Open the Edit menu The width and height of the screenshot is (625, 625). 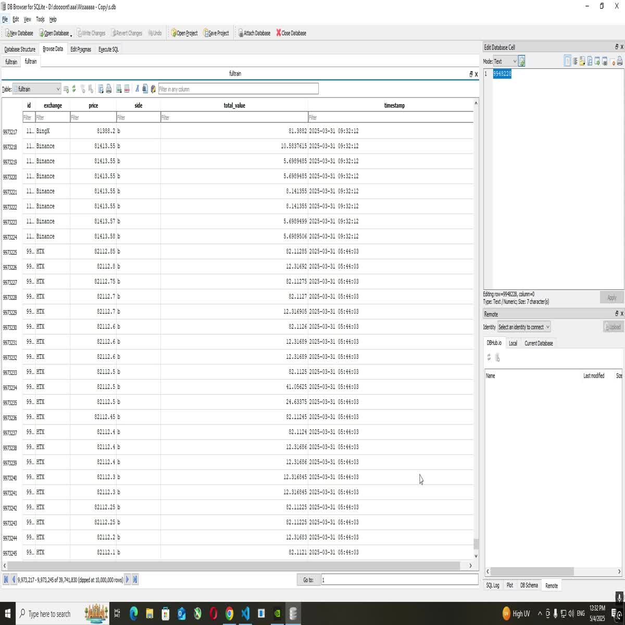[x=16, y=19]
